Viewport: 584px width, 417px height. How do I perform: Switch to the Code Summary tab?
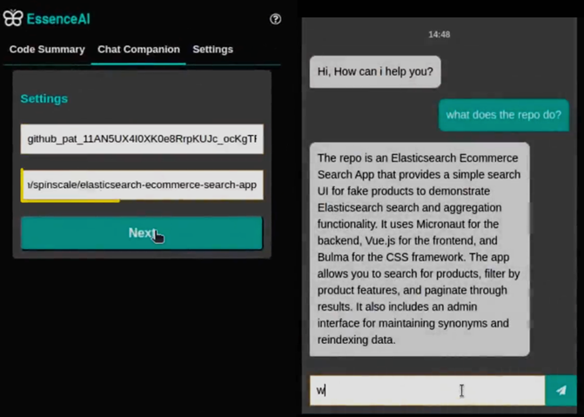(x=47, y=50)
